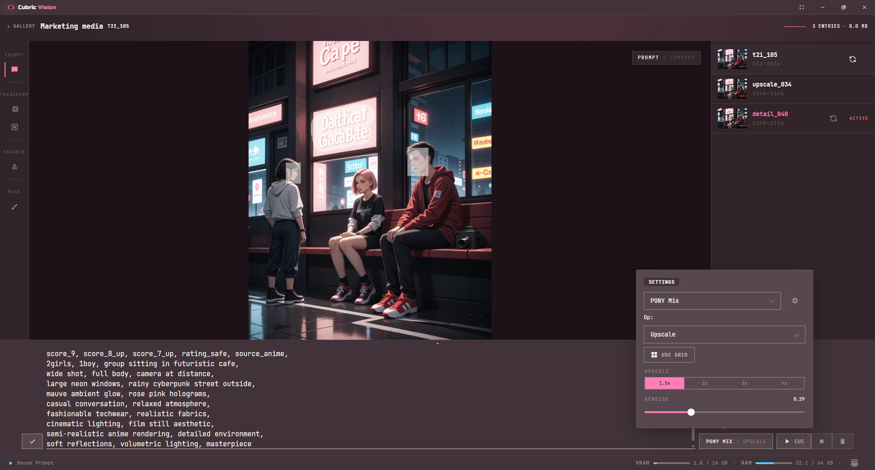Switch to Compare view tab
This screenshot has height=470, width=875.
point(682,58)
